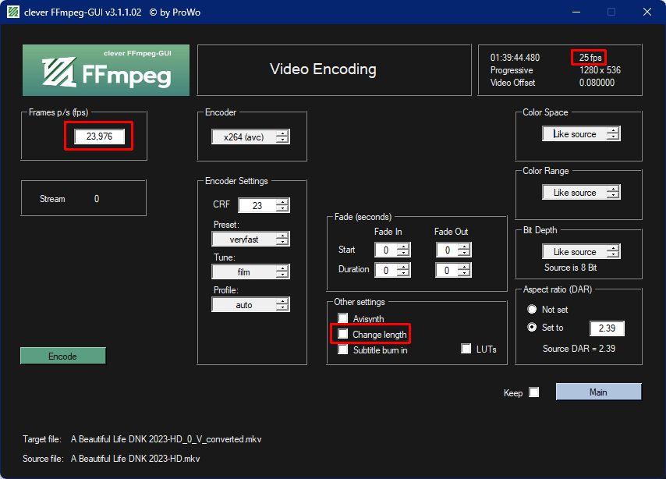The image size is (666, 479).
Task: Click the Fade In Start value field
Action: [386, 250]
